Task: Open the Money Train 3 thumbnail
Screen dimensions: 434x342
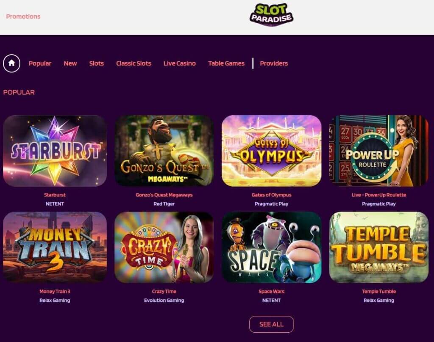Action: click(55, 247)
